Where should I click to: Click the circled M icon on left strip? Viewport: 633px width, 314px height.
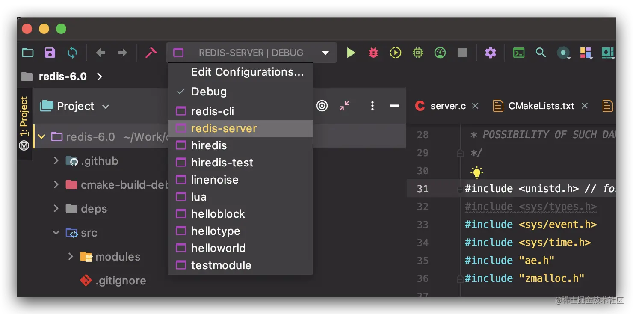[x=24, y=146]
